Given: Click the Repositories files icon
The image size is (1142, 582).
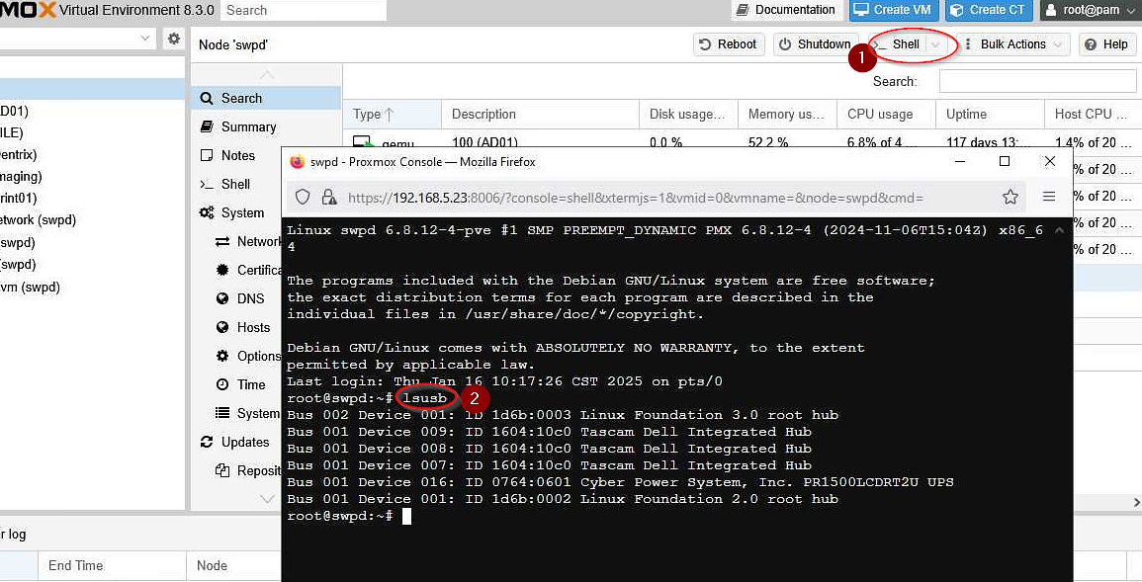Looking at the screenshot, I should click(x=222, y=470).
